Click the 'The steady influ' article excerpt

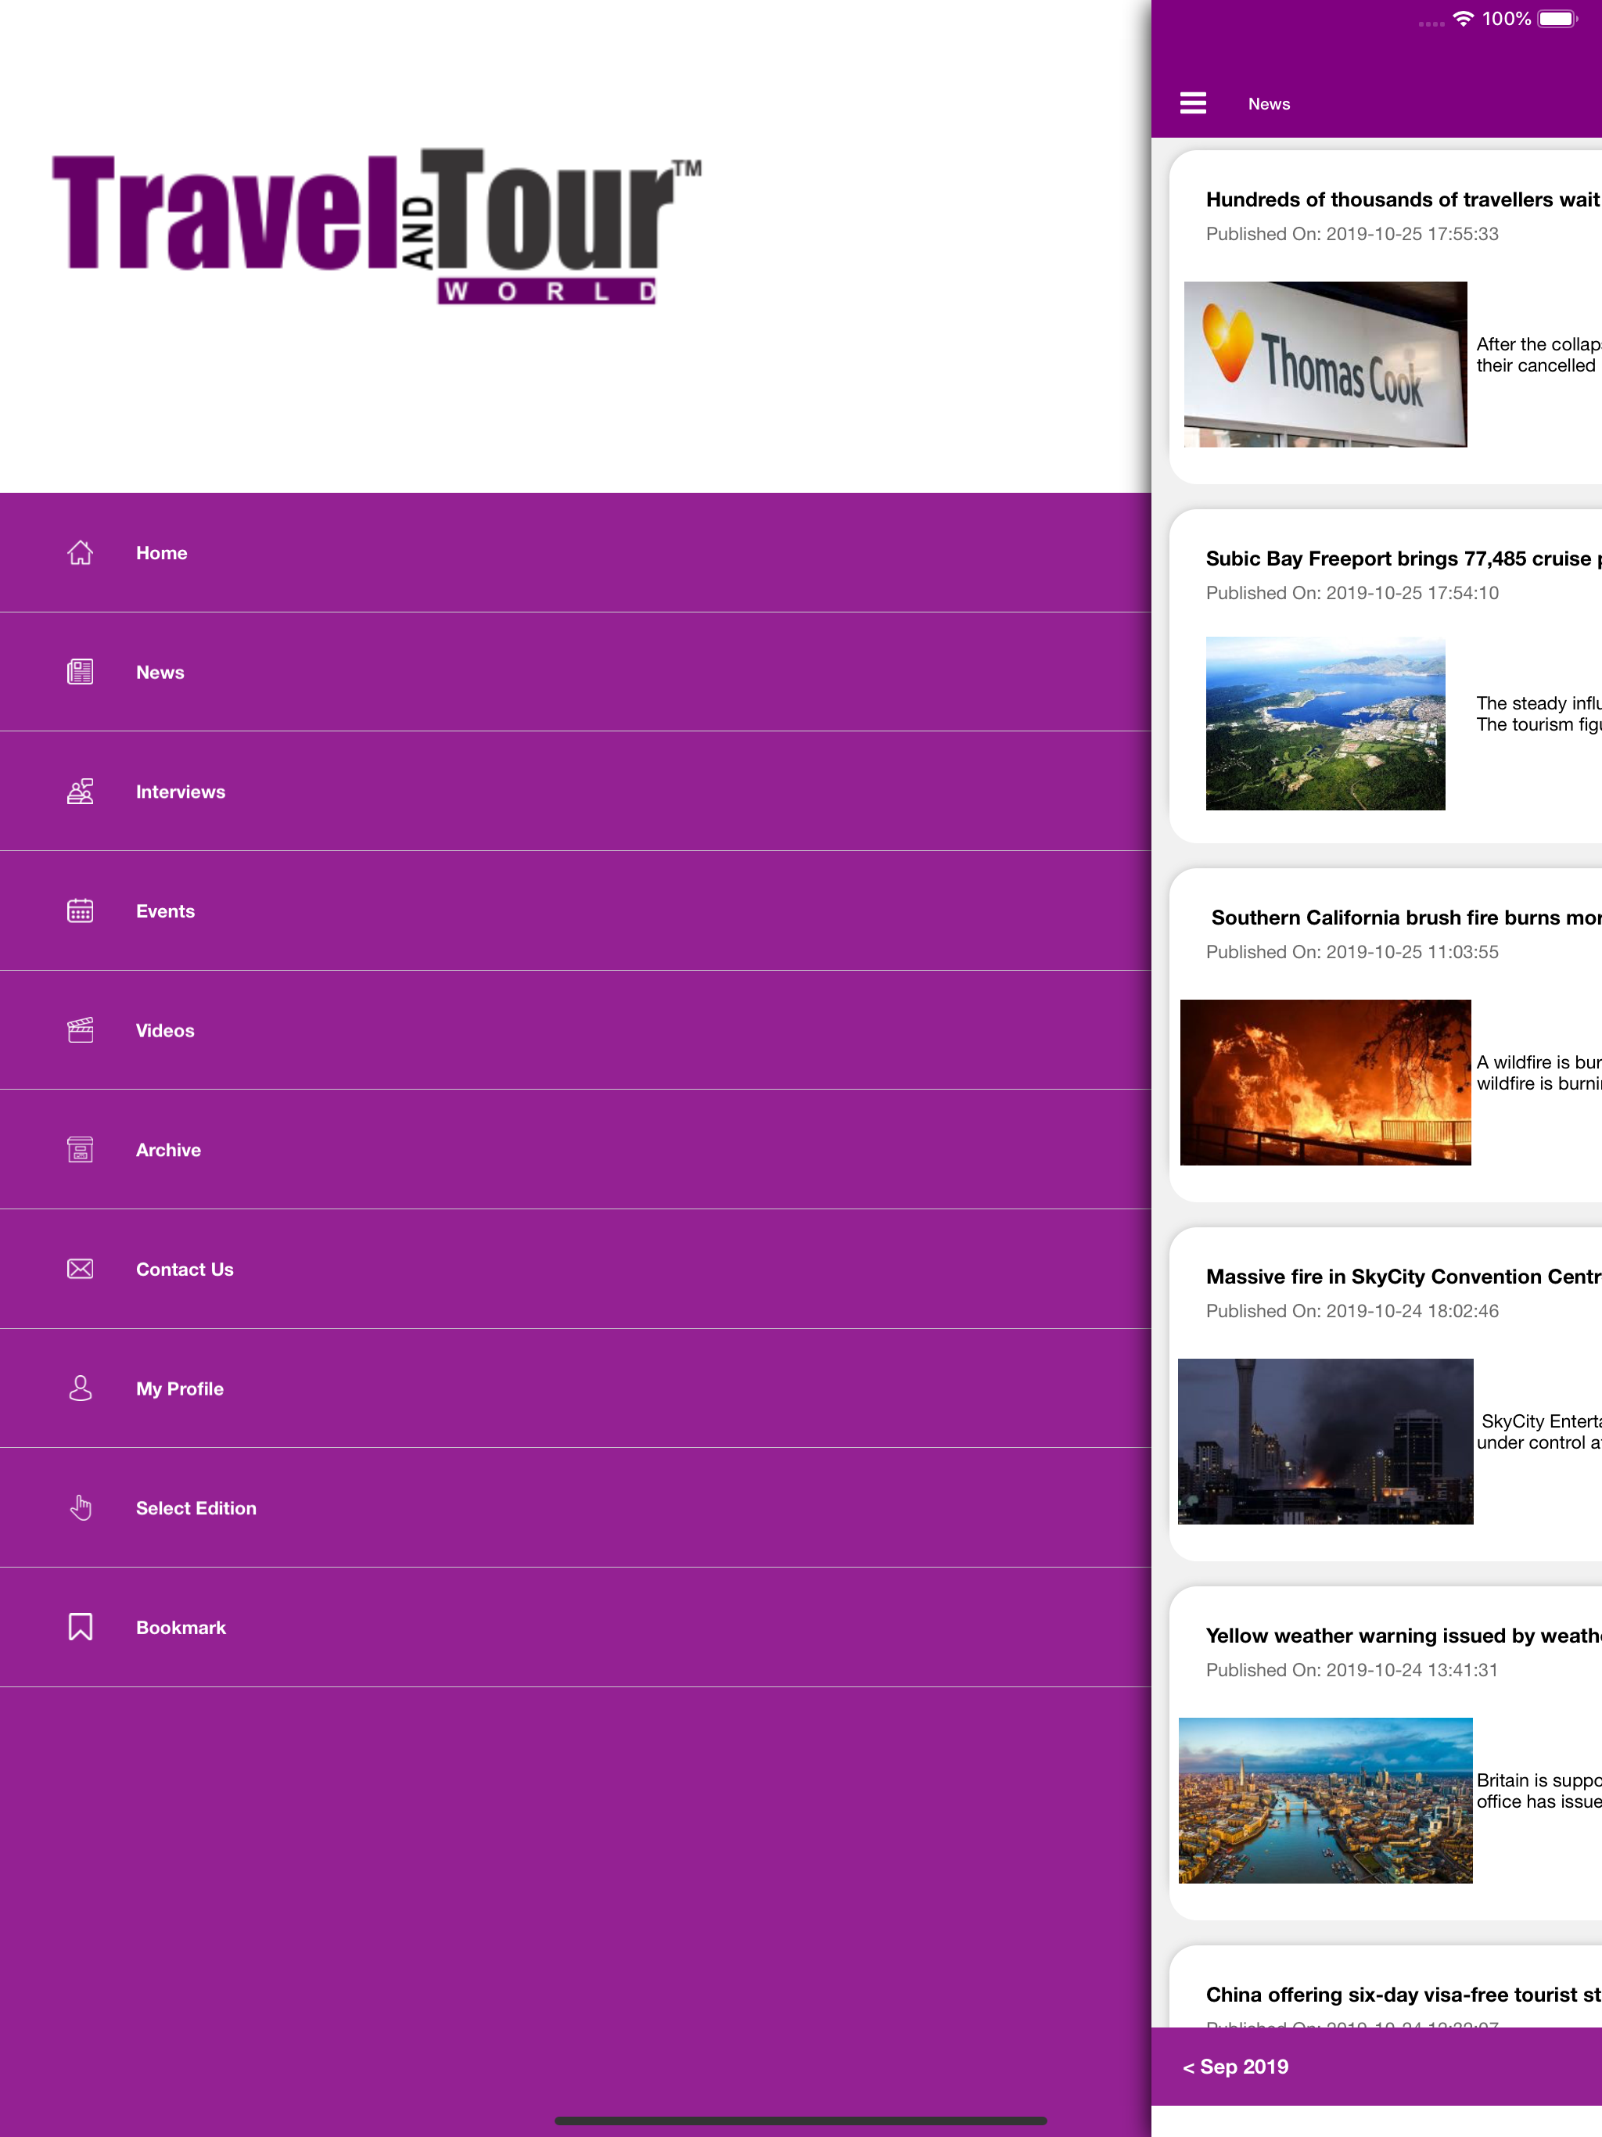[x=1538, y=714]
